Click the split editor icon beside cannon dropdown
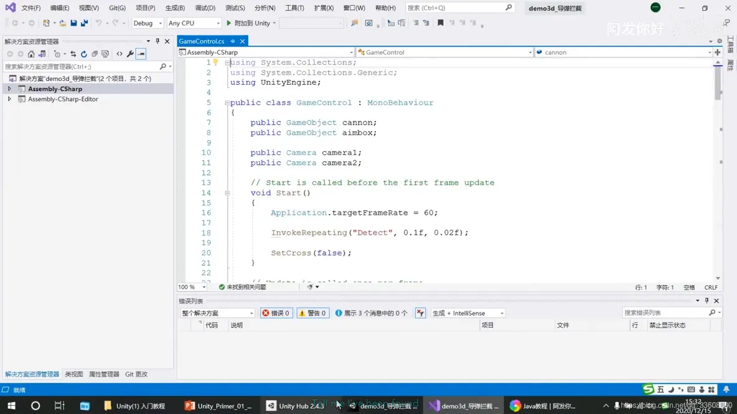 (x=717, y=52)
